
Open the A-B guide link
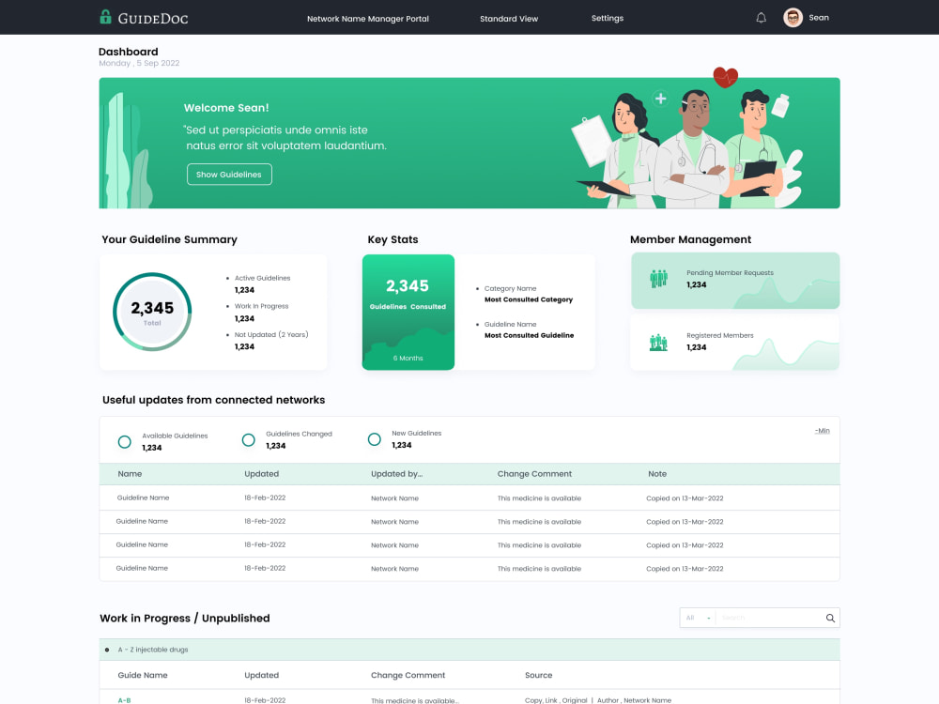point(124,700)
